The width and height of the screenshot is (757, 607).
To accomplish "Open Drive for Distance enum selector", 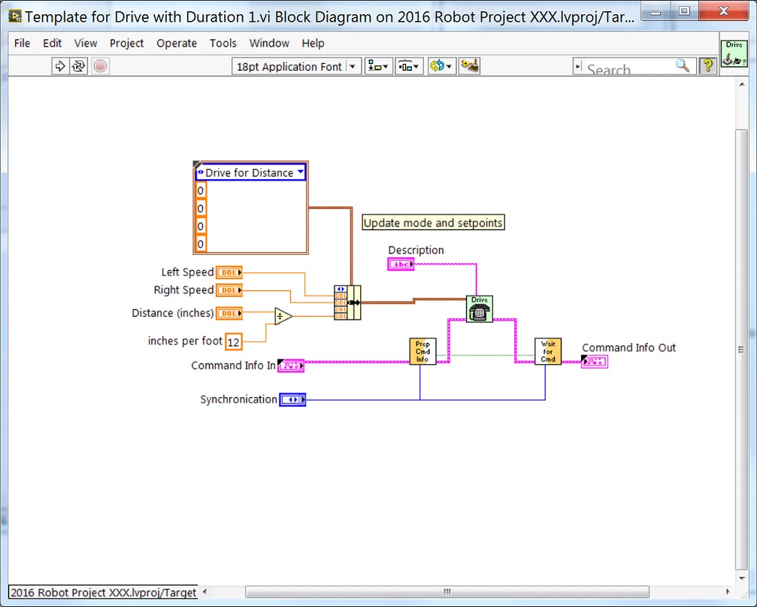I will pos(250,173).
